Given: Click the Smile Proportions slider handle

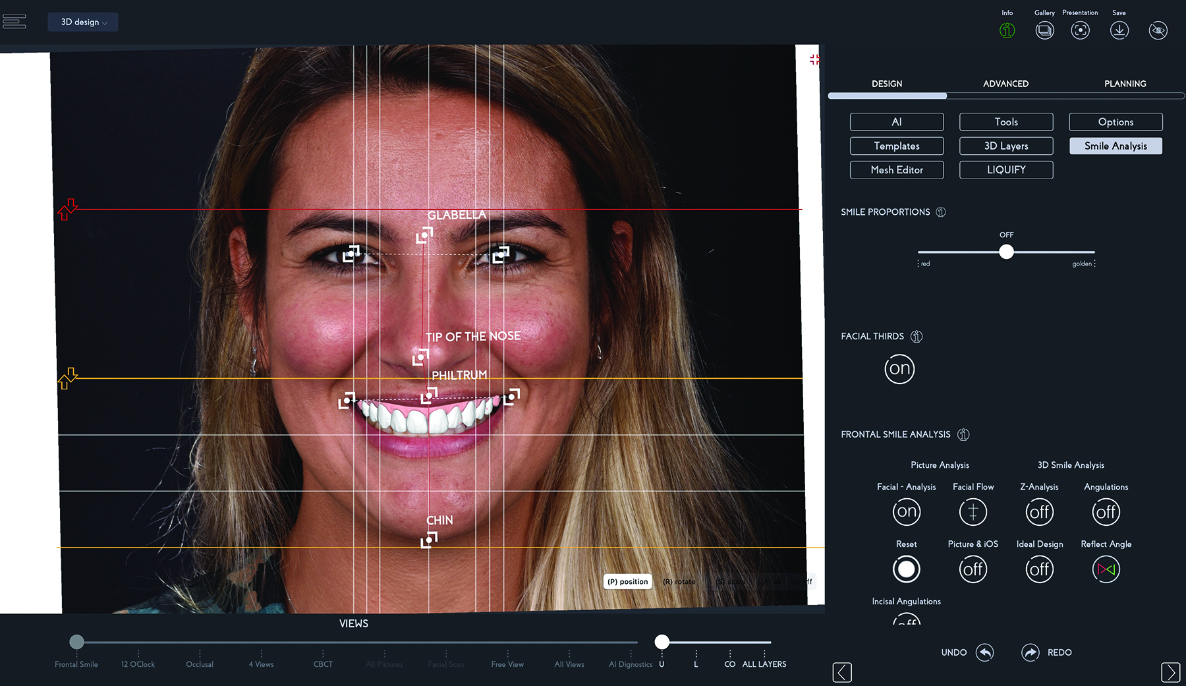Looking at the screenshot, I should coord(1006,252).
